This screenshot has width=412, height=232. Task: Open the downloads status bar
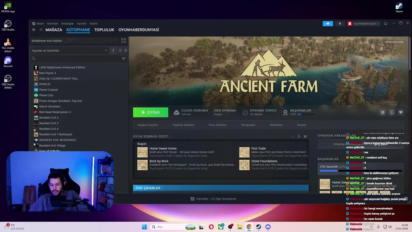coord(213,199)
